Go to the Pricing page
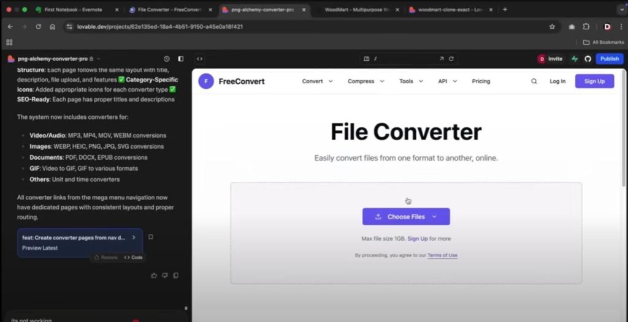The height and width of the screenshot is (322, 628). click(x=481, y=81)
